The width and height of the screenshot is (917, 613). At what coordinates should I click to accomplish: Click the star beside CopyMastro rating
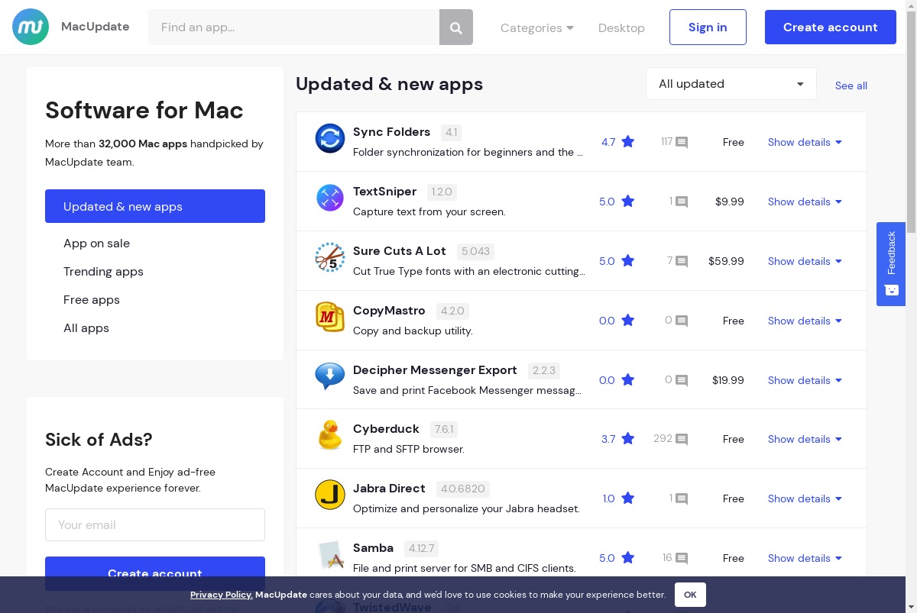(628, 321)
